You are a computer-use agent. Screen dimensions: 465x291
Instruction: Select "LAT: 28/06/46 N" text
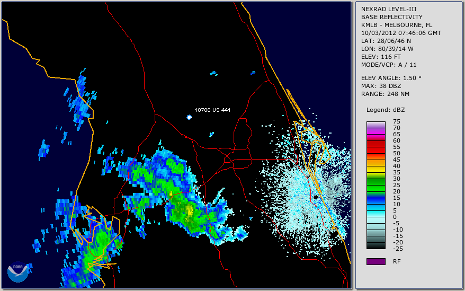[386, 41]
